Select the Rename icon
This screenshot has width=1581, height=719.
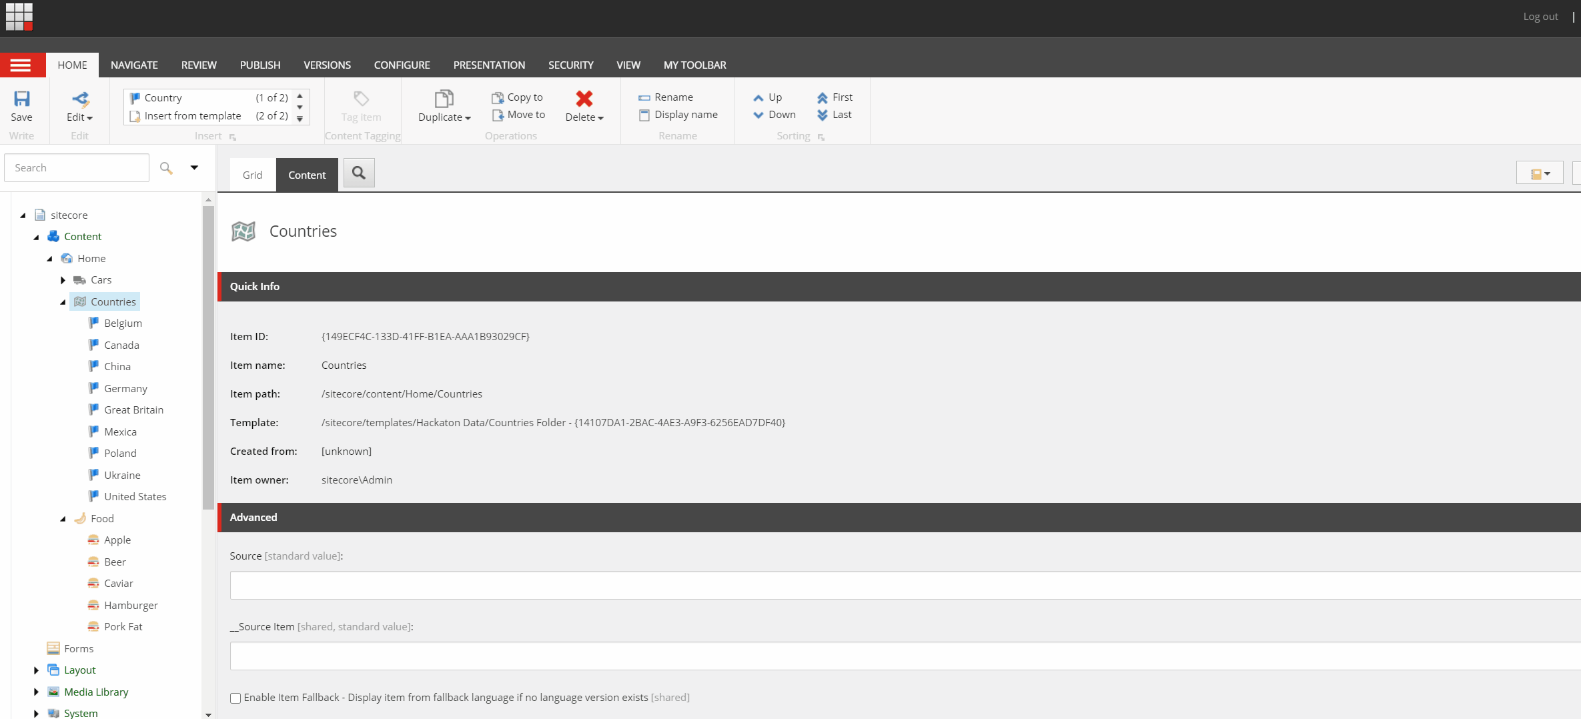pyautogui.click(x=644, y=97)
